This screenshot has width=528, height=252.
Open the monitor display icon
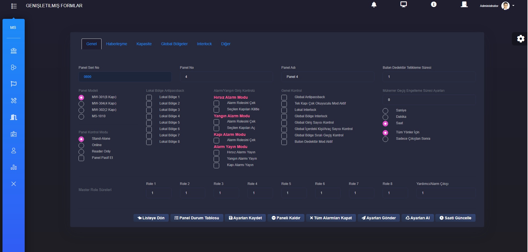(403, 4)
